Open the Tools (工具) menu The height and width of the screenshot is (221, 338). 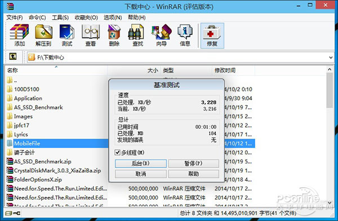point(60,17)
